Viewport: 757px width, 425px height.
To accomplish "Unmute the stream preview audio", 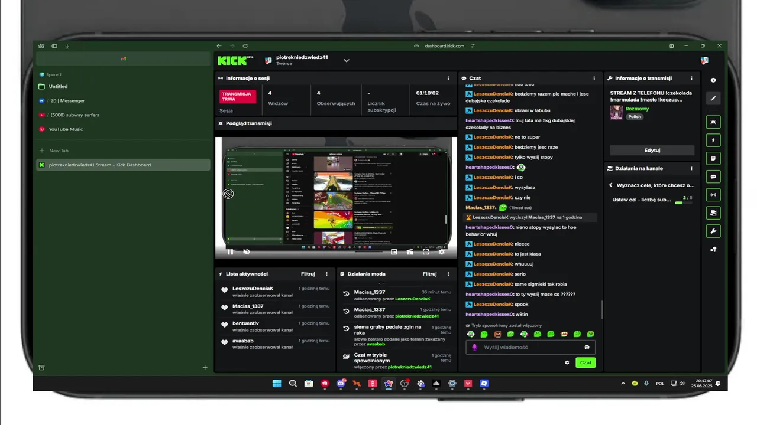I will click(x=247, y=251).
